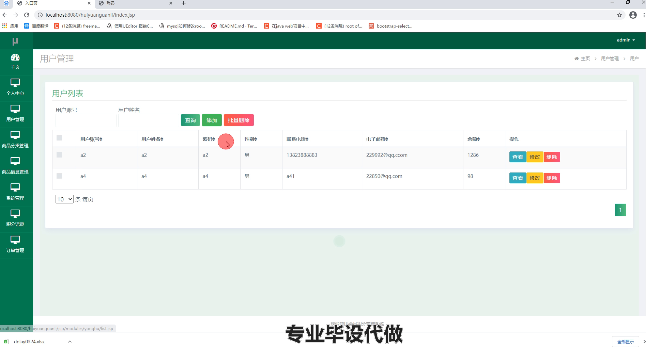The width and height of the screenshot is (646, 347).
Task: Click phone cell 13823888883
Action: [x=302, y=155]
